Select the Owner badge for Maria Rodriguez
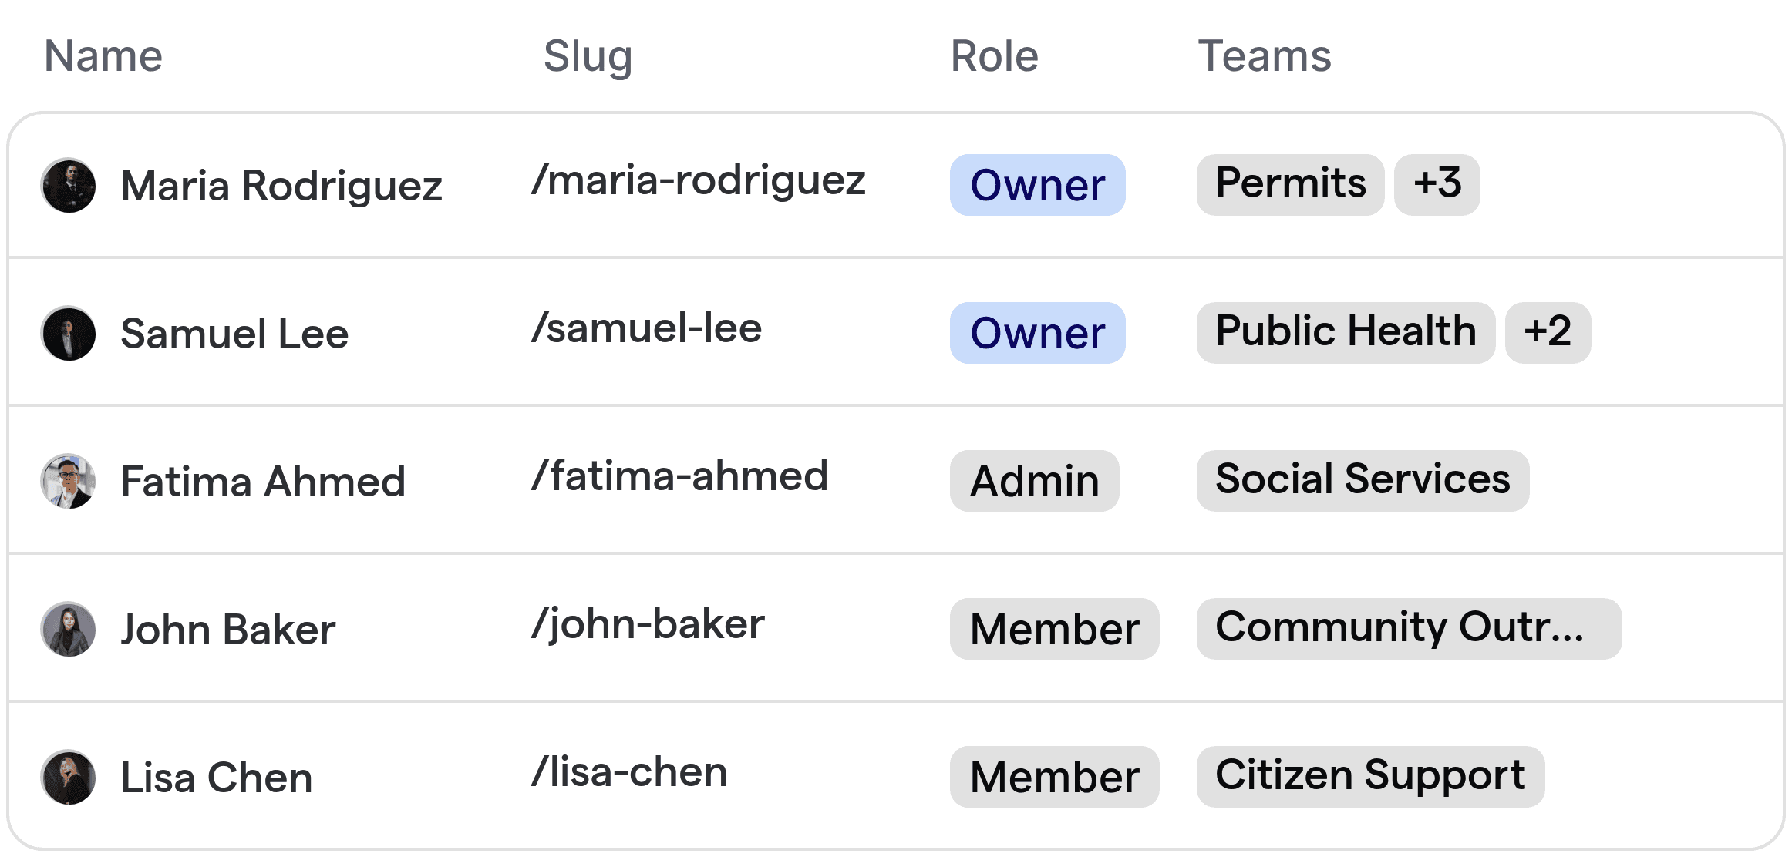Image resolution: width=1792 pixels, height=857 pixels. click(x=1037, y=185)
